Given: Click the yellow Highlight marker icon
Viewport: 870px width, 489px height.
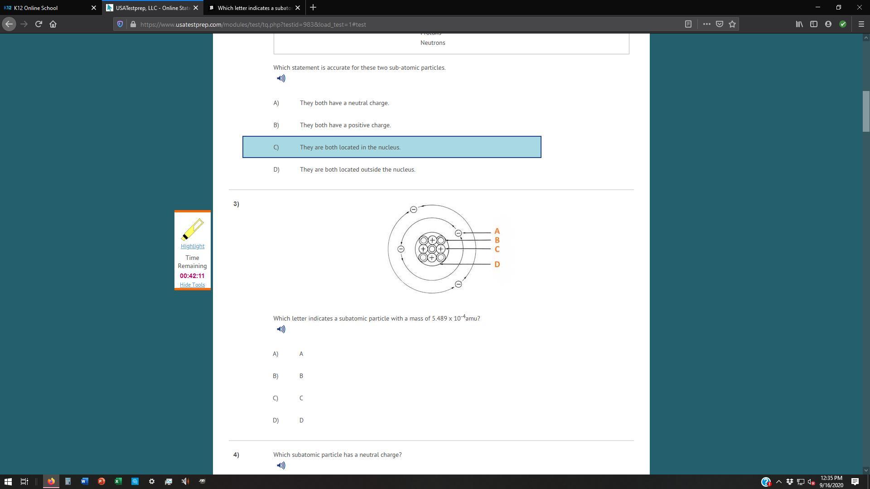Looking at the screenshot, I should pos(193,229).
